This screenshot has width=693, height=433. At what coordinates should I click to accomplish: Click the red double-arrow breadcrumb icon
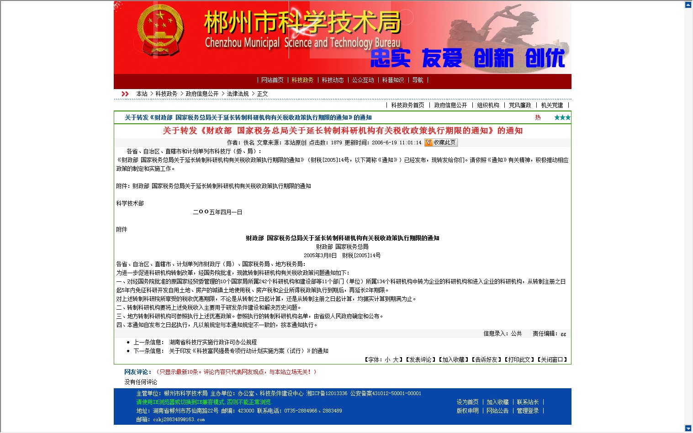click(125, 94)
